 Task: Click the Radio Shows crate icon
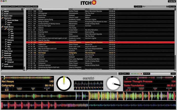[x=3, y=27]
